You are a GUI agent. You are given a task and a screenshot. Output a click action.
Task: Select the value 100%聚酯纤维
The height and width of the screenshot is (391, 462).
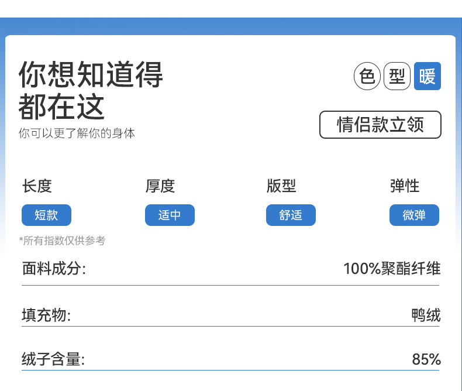[392, 269]
